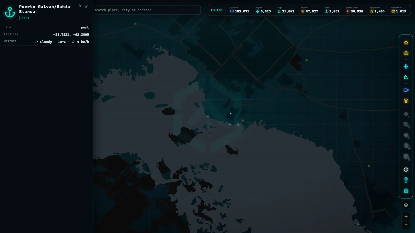415x233 pixels.
Task: Toggle vip people filter showing 1,405
Action: click(x=377, y=10)
